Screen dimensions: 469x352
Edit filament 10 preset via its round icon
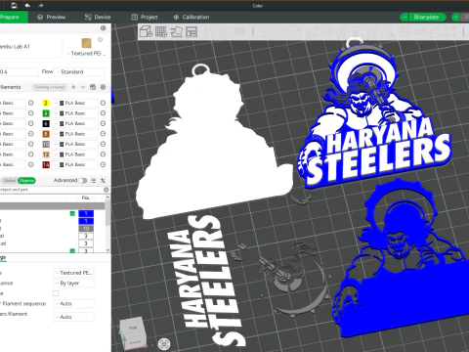point(103,144)
